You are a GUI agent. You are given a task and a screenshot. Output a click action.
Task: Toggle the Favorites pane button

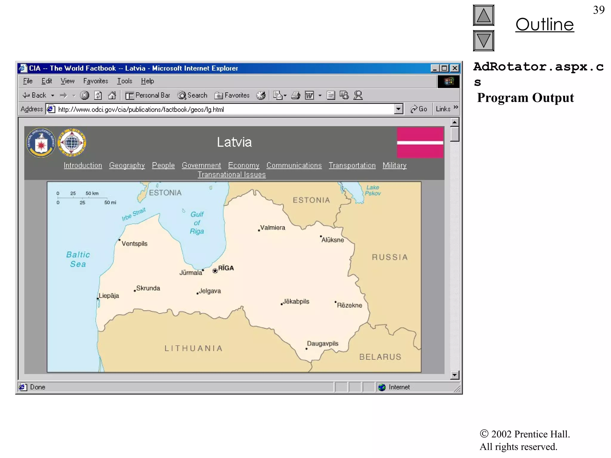pos(232,95)
